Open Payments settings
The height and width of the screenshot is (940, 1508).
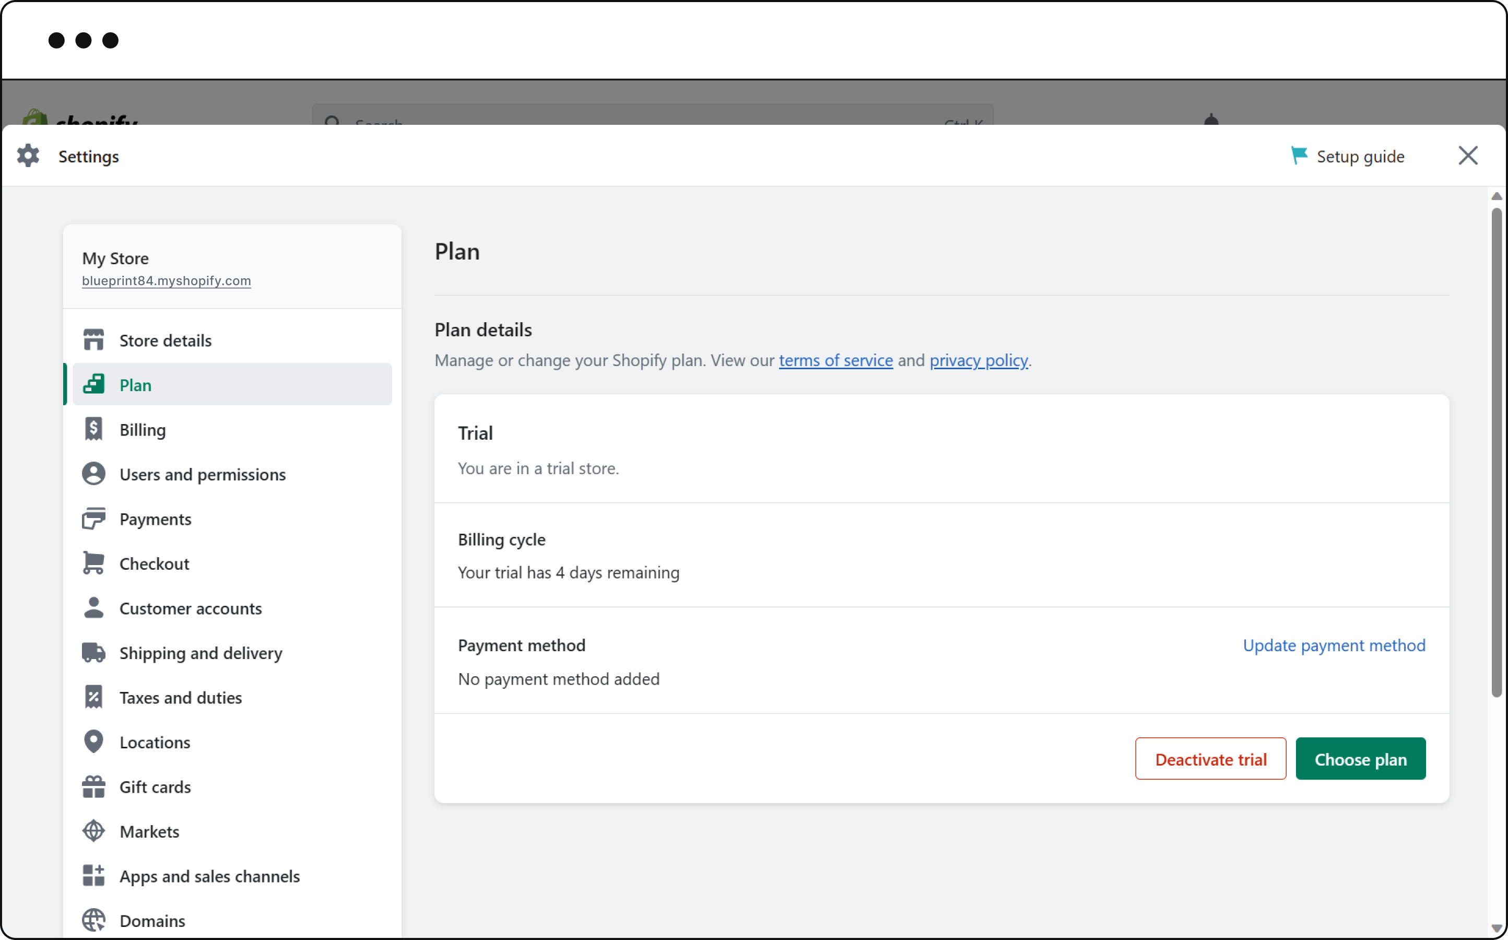click(232, 519)
